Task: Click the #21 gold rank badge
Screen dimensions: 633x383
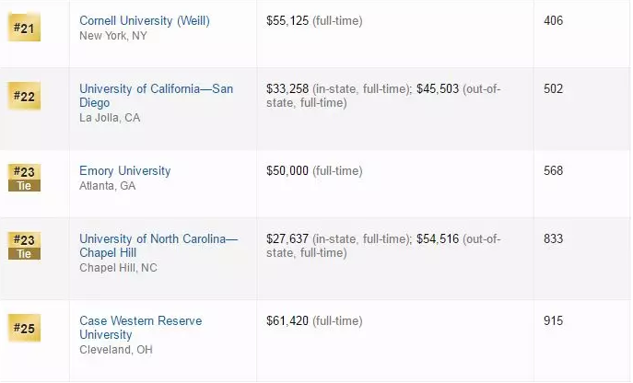Action: (x=22, y=28)
